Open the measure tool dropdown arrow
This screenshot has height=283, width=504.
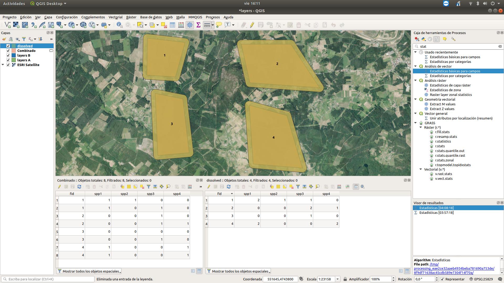213,25
